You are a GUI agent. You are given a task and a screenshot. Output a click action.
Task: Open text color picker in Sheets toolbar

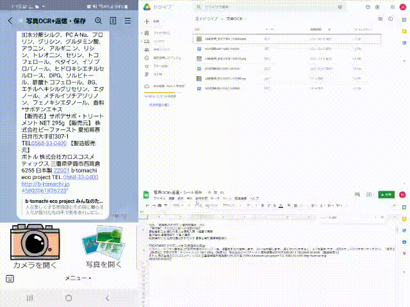281,206
